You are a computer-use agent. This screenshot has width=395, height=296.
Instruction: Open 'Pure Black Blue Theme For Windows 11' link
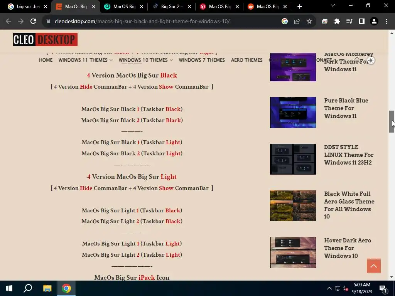[346, 108]
